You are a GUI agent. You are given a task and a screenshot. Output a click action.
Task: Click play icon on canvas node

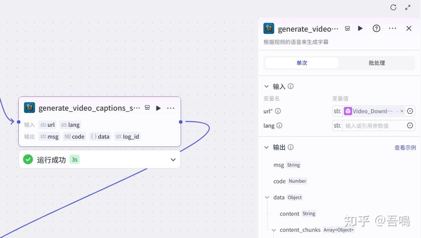click(x=158, y=108)
